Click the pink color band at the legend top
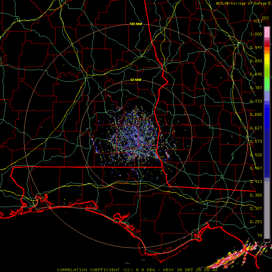Image resolution: width=272 pixels, height=272 pixels. click(x=267, y=32)
